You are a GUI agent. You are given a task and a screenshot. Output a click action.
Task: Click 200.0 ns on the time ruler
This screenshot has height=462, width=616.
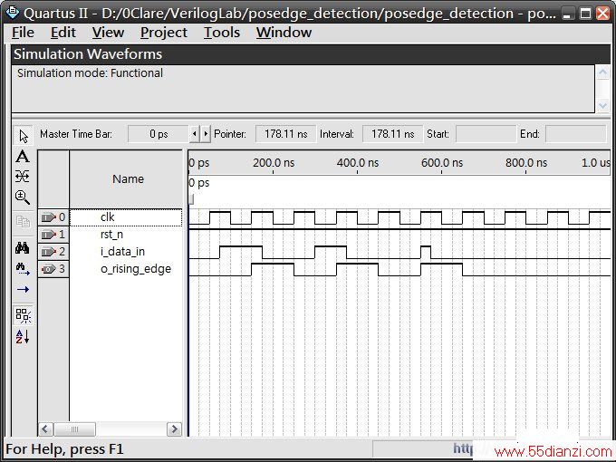[x=274, y=163]
